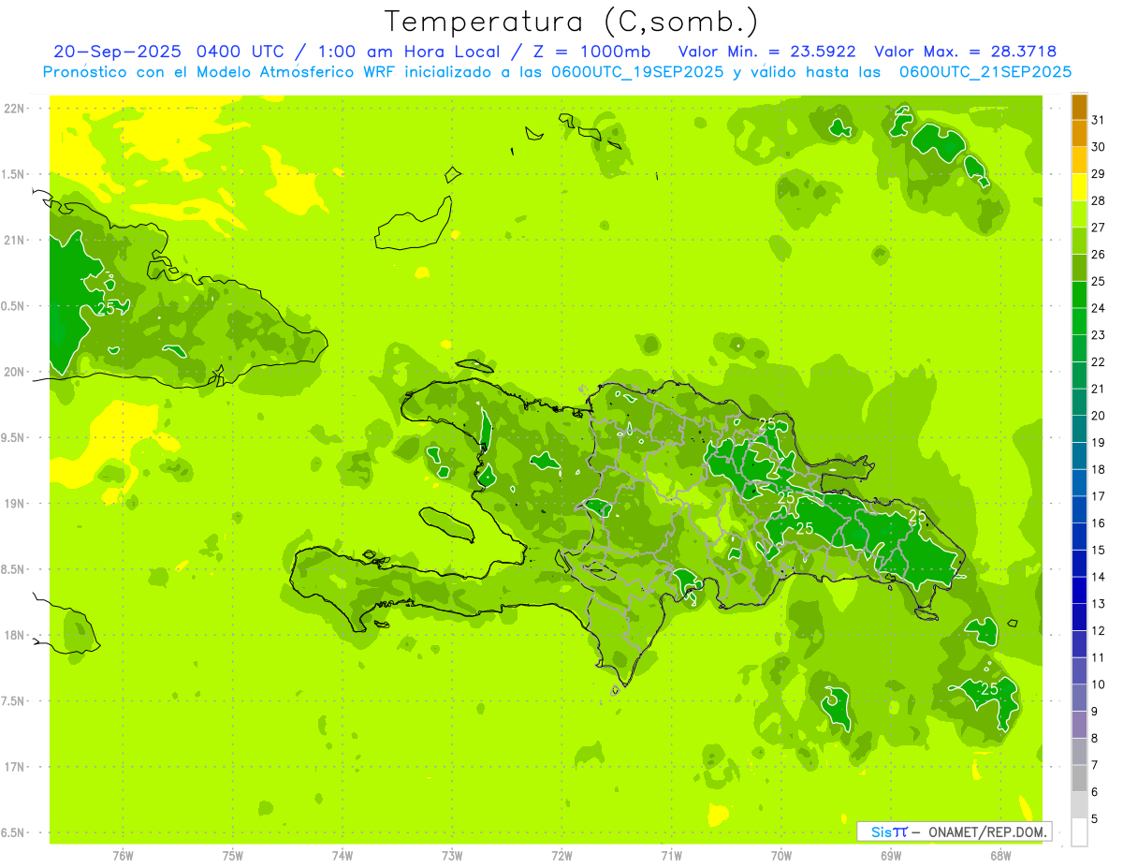1123x868 pixels.
Task: Click the 68W longitude axis label
Action: pos(1000,855)
